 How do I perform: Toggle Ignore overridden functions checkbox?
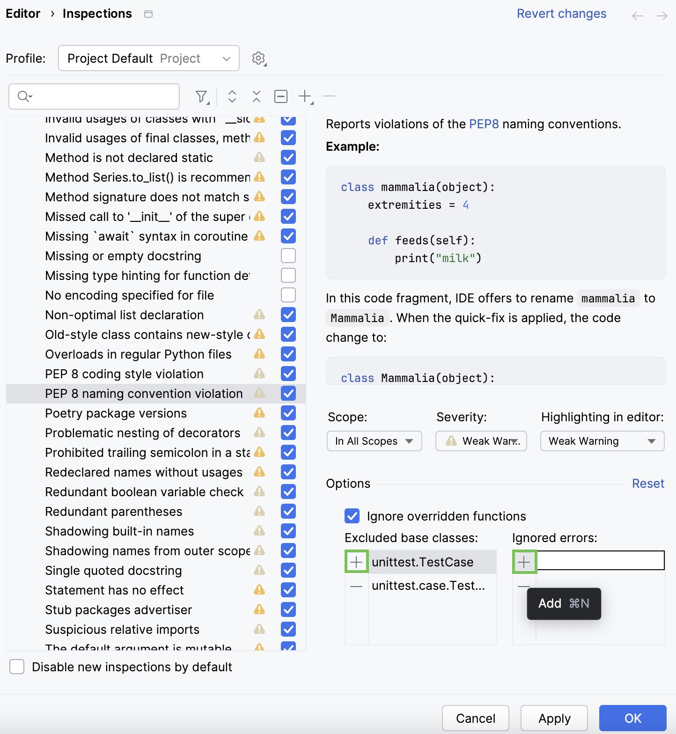point(352,516)
